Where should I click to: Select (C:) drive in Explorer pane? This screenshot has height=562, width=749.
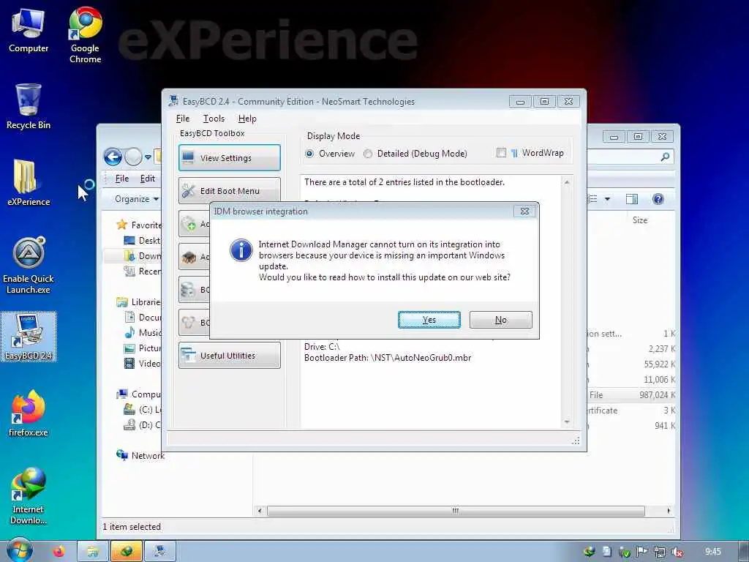click(143, 410)
